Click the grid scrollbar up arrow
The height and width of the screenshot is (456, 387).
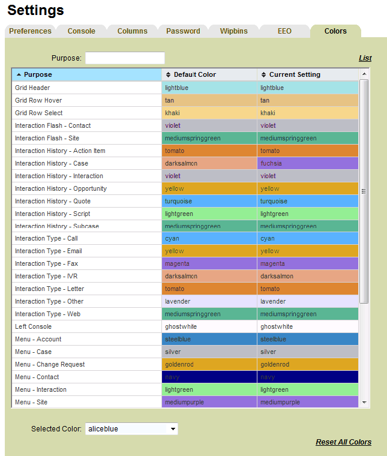(364, 74)
